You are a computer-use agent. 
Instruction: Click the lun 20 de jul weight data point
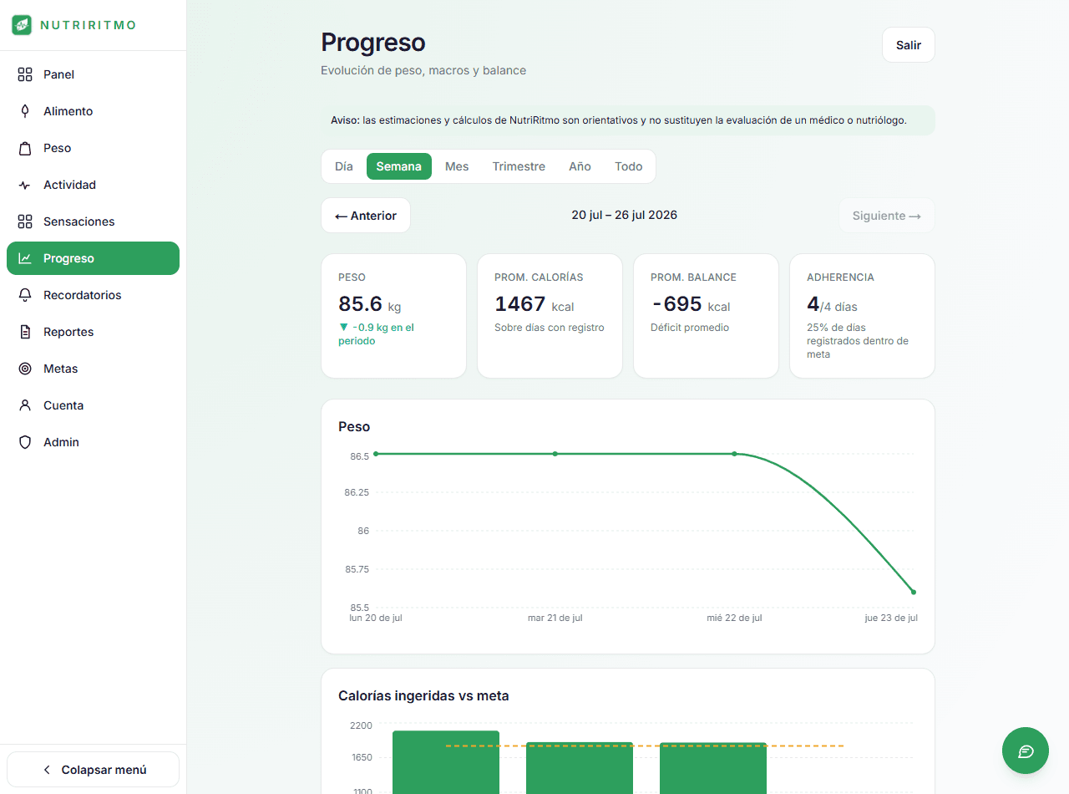pyautogui.click(x=376, y=454)
